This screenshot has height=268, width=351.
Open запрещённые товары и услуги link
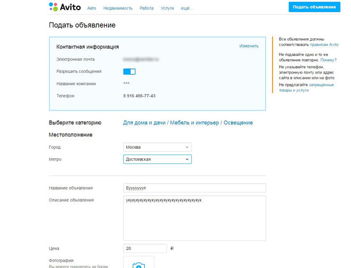coord(306,87)
